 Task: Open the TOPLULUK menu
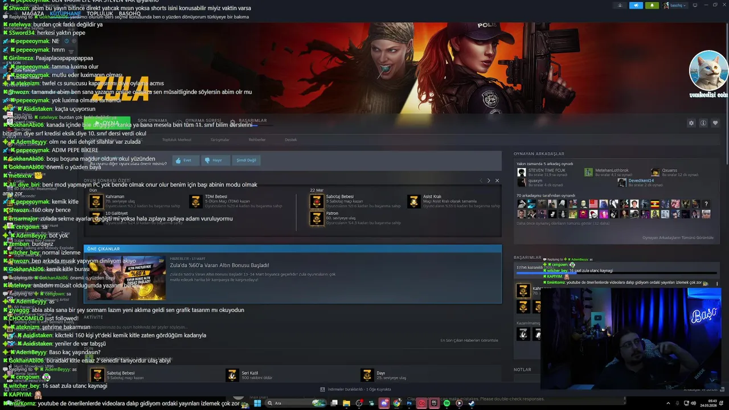[100, 14]
